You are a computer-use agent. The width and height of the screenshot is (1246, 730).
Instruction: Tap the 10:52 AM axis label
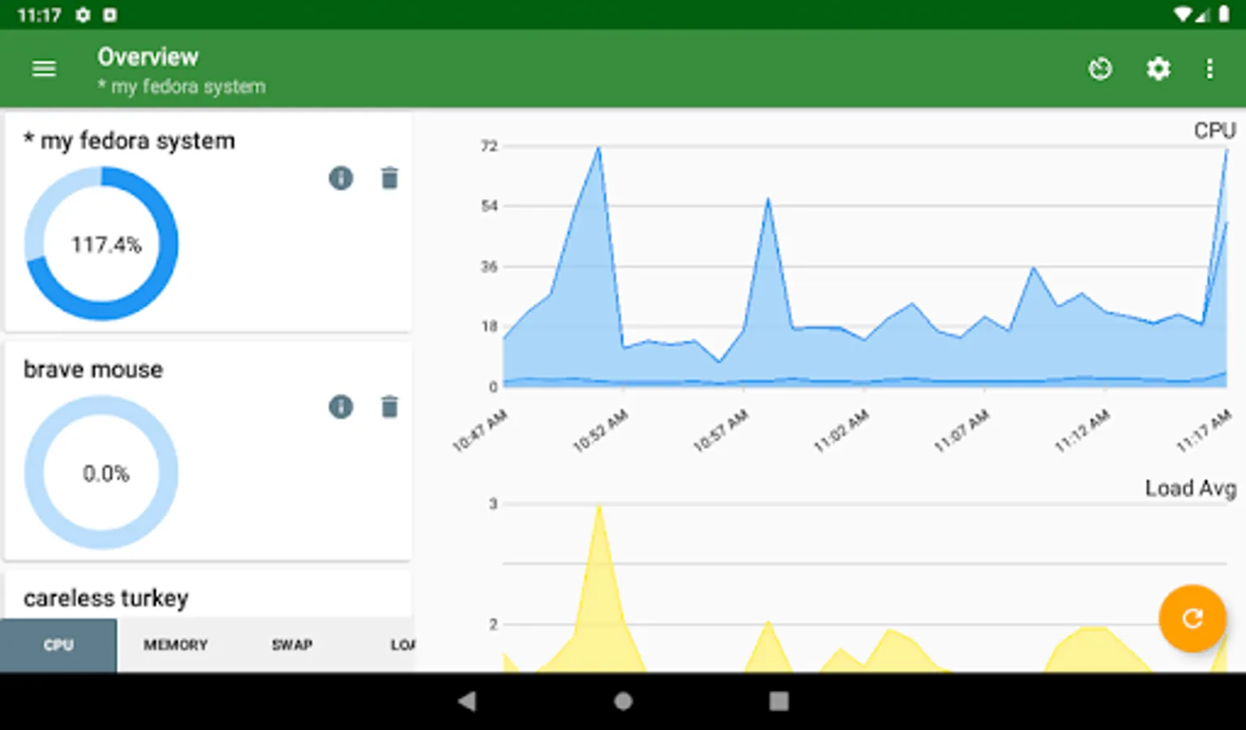click(x=600, y=431)
